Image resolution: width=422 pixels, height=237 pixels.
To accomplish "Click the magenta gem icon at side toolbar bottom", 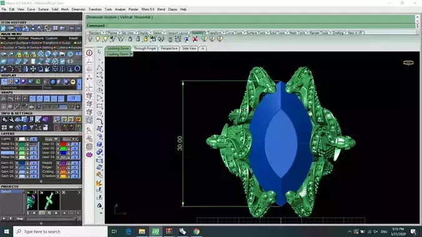I will (89, 155).
